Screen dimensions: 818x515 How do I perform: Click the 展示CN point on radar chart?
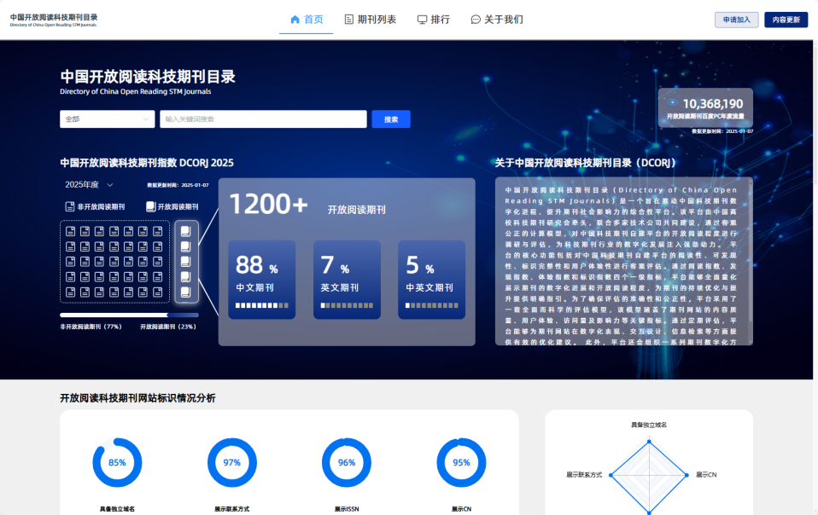coord(687,475)
